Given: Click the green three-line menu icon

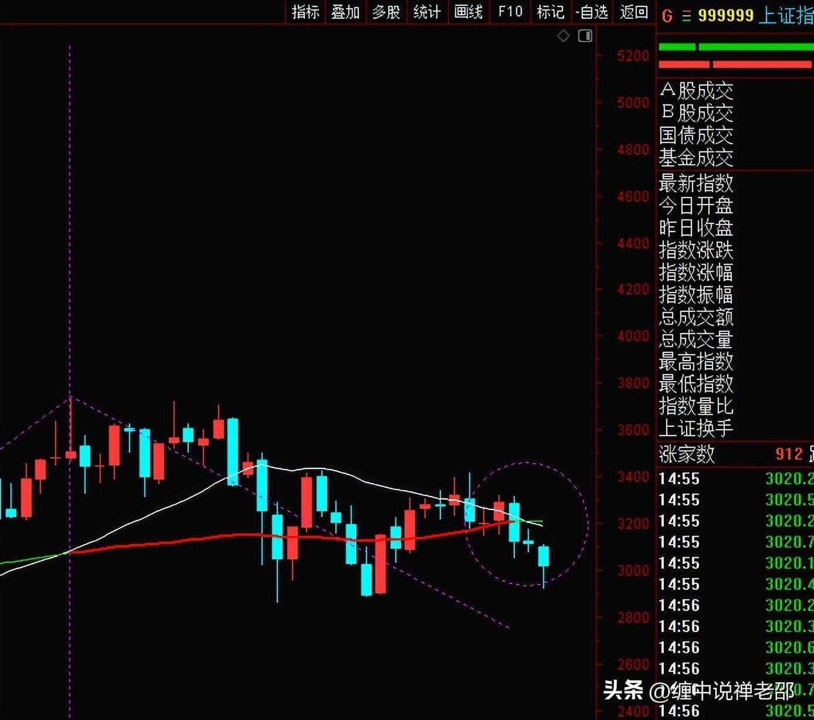Looking at the screenshot, I should (x=686, y=16).
